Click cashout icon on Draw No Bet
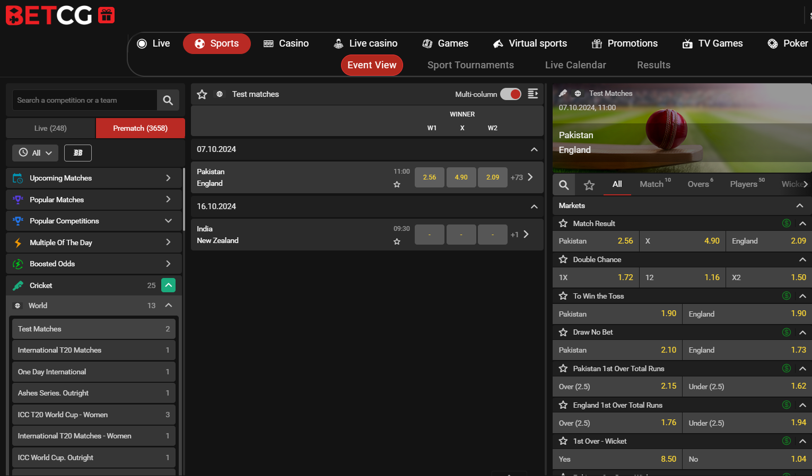The image size is (812, 476). [x=787, y=332]
